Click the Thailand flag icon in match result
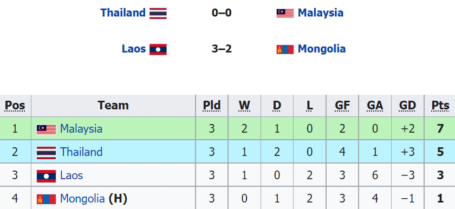 158,14
